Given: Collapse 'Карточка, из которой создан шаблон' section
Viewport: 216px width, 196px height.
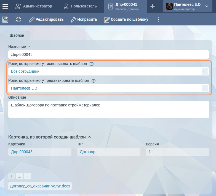Looking at the screenshot, I should 89,137.
